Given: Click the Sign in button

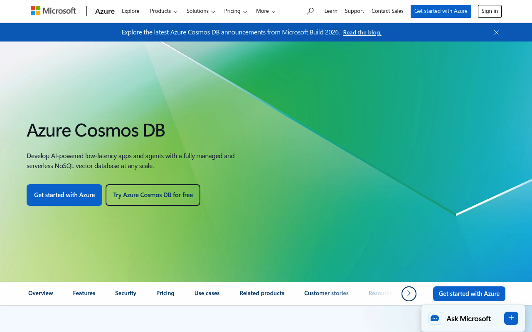Looking at the screenshot, I should pyautogui.click(x=490, y=11).
